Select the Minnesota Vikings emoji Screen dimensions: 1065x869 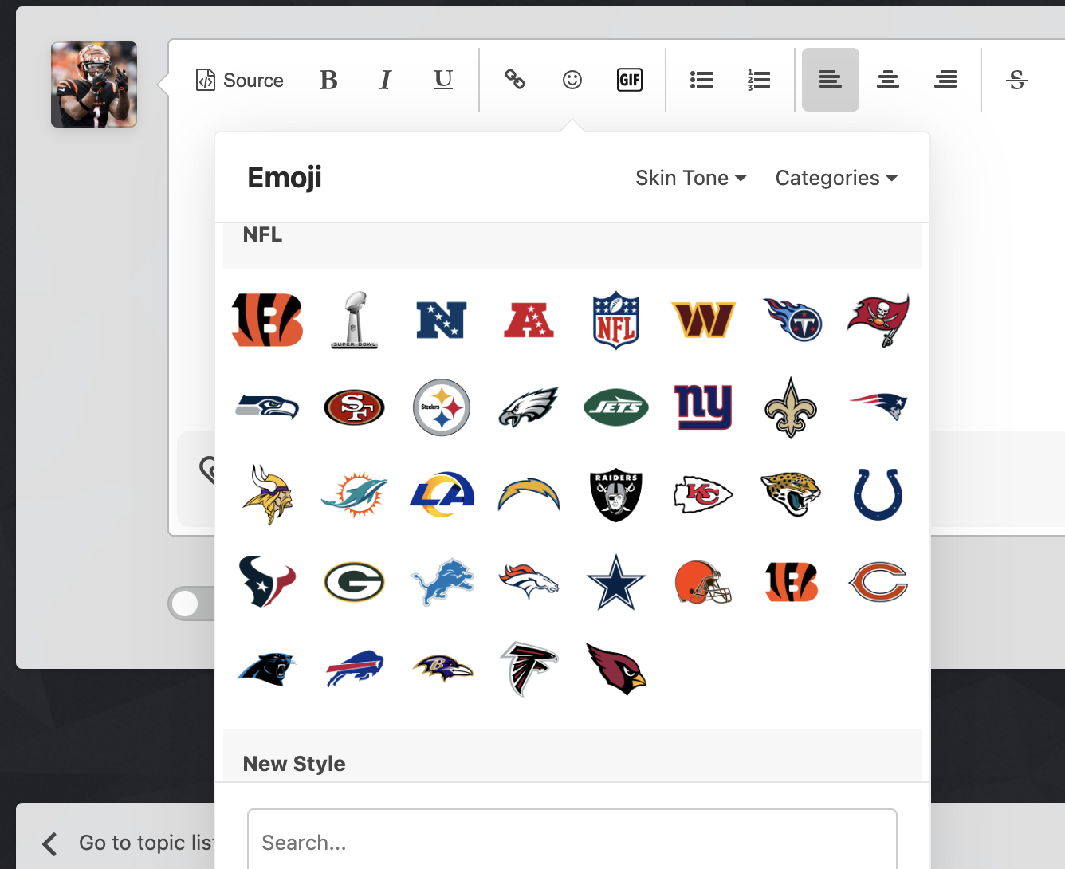[267, 494]
